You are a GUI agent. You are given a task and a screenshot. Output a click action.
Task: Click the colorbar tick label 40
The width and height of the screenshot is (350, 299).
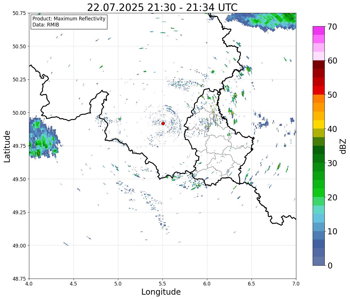332,129
